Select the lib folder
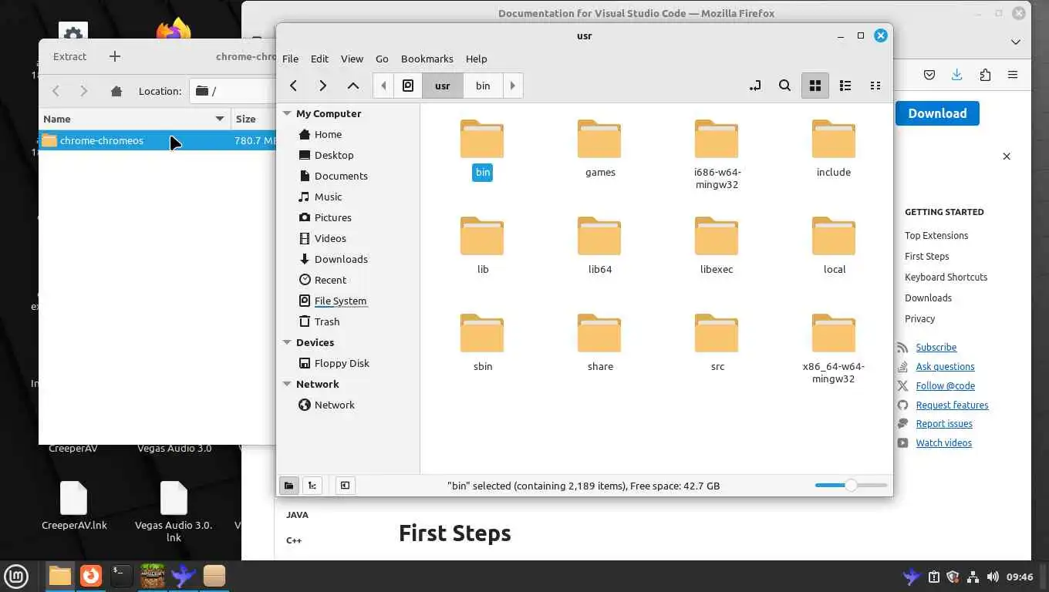Image resolution: width=1049 pixels, height=592 pixels. click(x=483, y=246)
